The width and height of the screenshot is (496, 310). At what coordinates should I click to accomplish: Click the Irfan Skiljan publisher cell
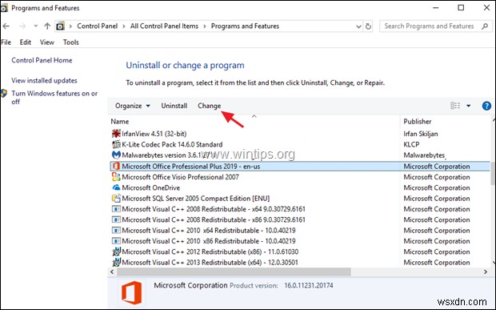click(421, 134)
